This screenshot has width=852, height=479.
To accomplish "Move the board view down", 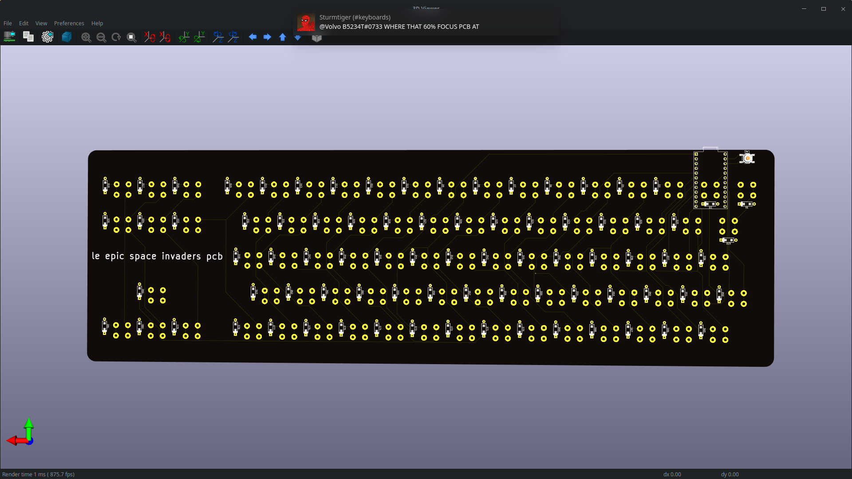I will pyautogui.click(x=297, y=38).
